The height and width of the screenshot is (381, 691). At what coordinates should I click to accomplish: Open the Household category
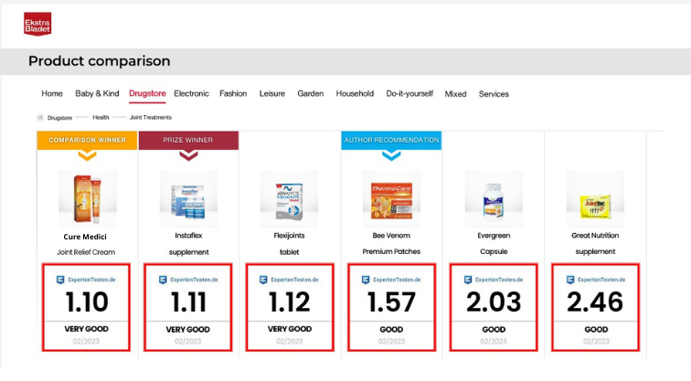(355, 93)
